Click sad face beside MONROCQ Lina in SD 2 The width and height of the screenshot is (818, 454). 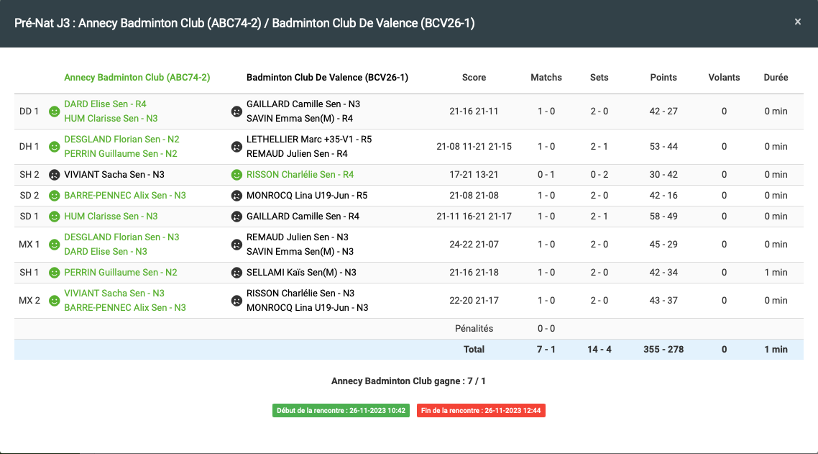(x=236, y=196)
